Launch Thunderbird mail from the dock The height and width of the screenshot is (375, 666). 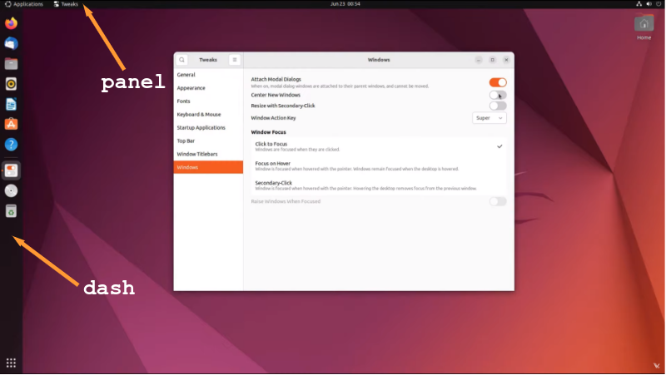11,43
